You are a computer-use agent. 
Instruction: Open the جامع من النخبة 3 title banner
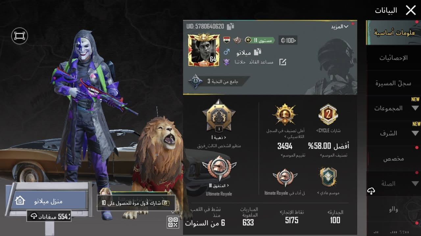(x=219, y=81)
